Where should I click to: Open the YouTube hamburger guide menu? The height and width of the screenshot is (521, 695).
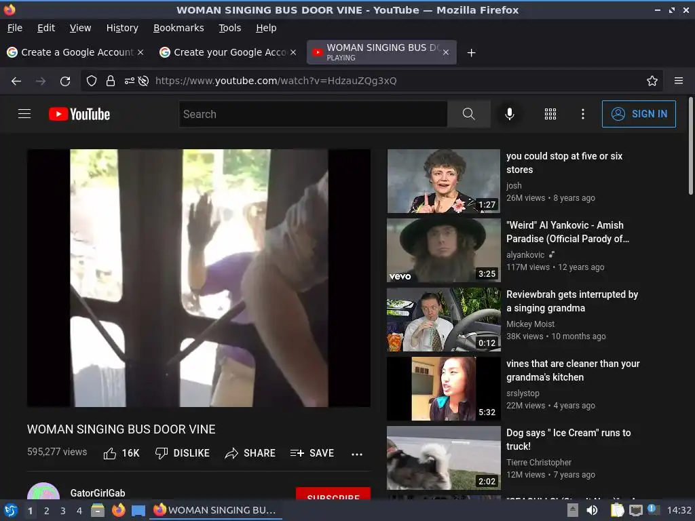[x=24, y=114]
